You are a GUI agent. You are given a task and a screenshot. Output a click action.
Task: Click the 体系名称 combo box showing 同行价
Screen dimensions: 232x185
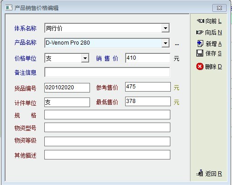pos(107,28)
